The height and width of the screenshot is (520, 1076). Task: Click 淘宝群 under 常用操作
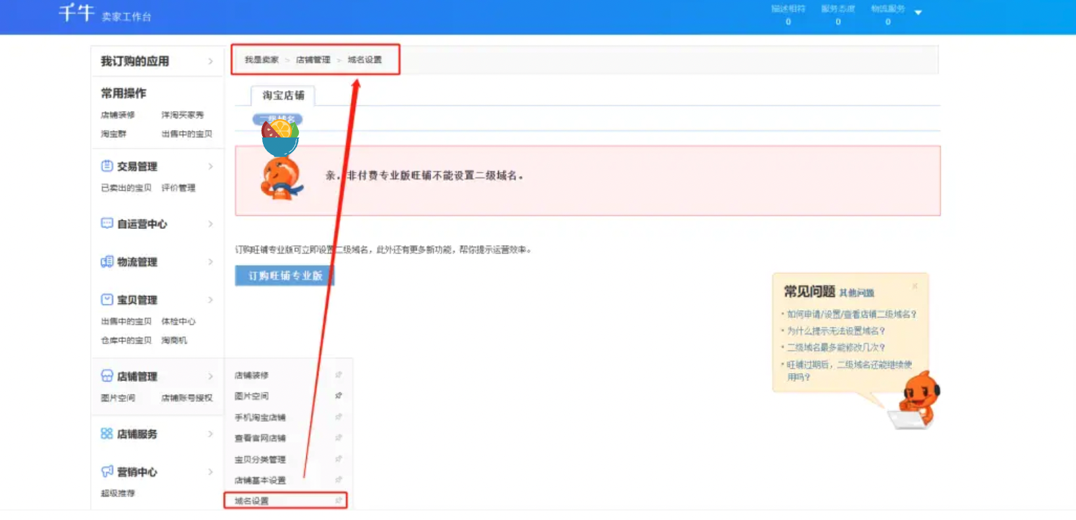114,134
